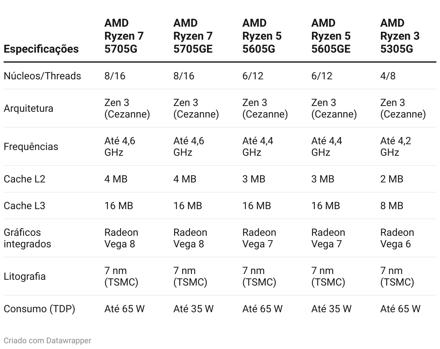Select the Gráficos integrados row label
The image size is (440, 349).
point(27,238)
